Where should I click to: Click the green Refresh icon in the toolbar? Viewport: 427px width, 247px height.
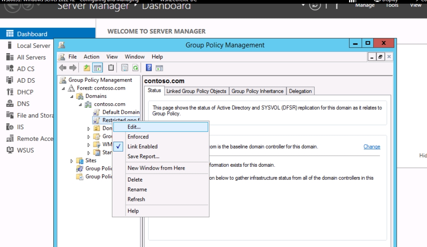[135, 68]
